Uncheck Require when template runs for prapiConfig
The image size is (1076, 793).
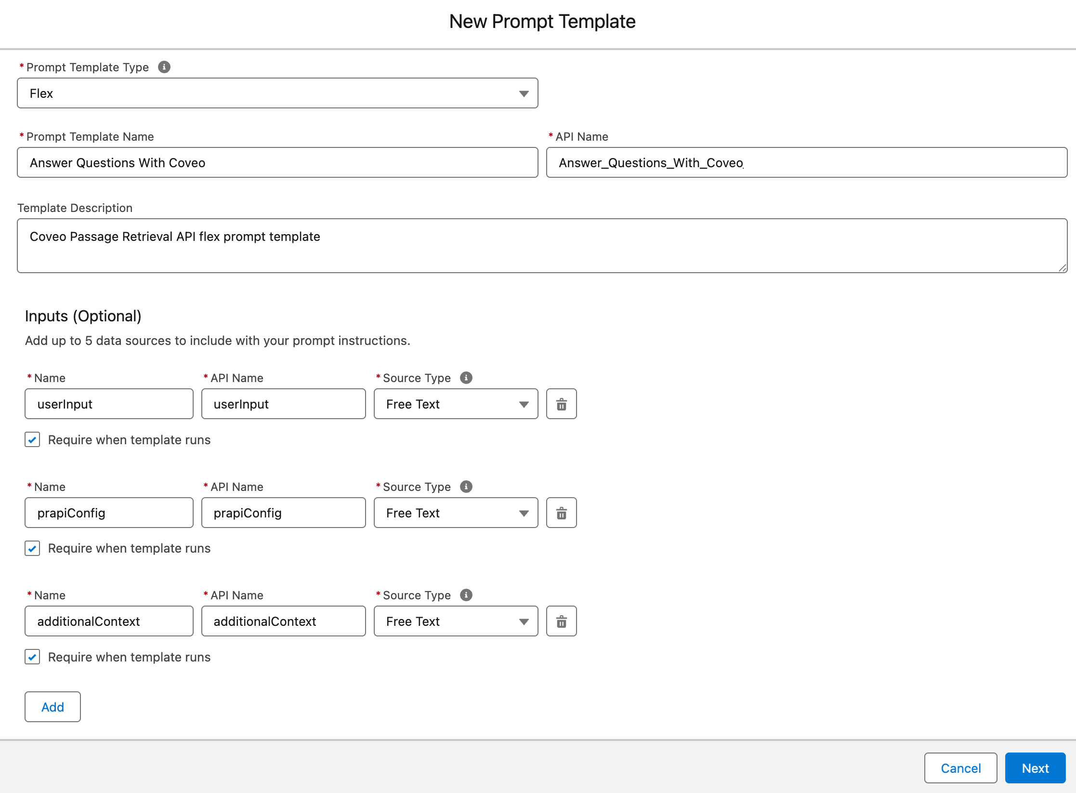tap(32, 548)
